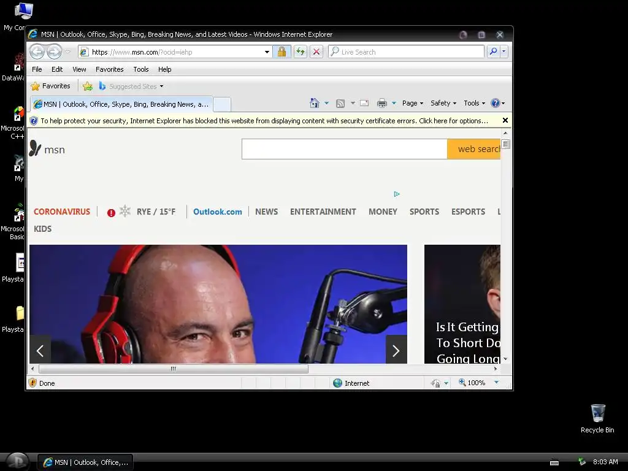Open the MONEY section
628x471 pixels.
[383, 212]
